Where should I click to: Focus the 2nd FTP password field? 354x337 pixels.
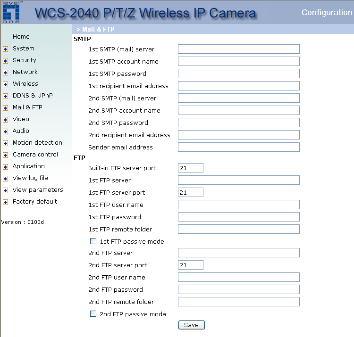click(239, 289)
